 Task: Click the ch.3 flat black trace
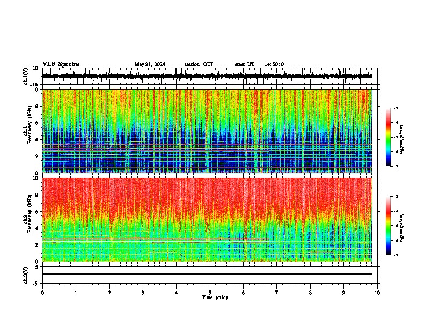(x=207, y=274)
